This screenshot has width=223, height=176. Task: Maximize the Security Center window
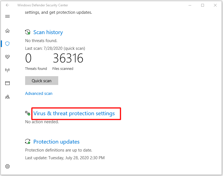click(203, 5)
